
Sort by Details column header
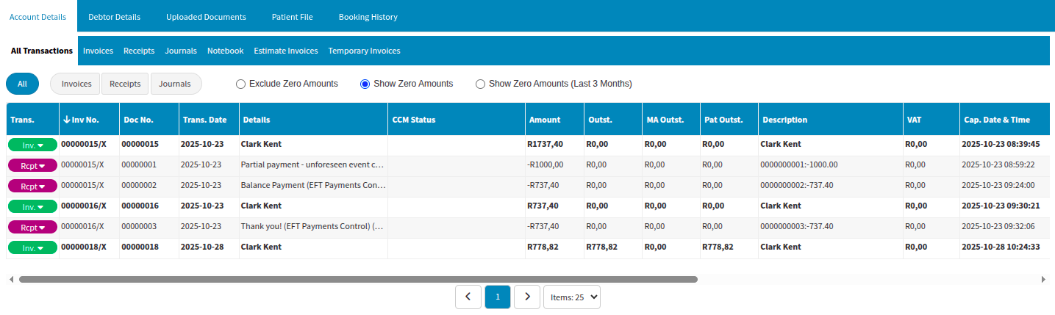313,119
